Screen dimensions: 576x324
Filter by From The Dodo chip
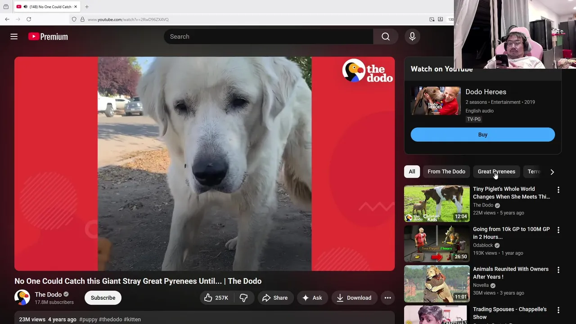[446, 171]
